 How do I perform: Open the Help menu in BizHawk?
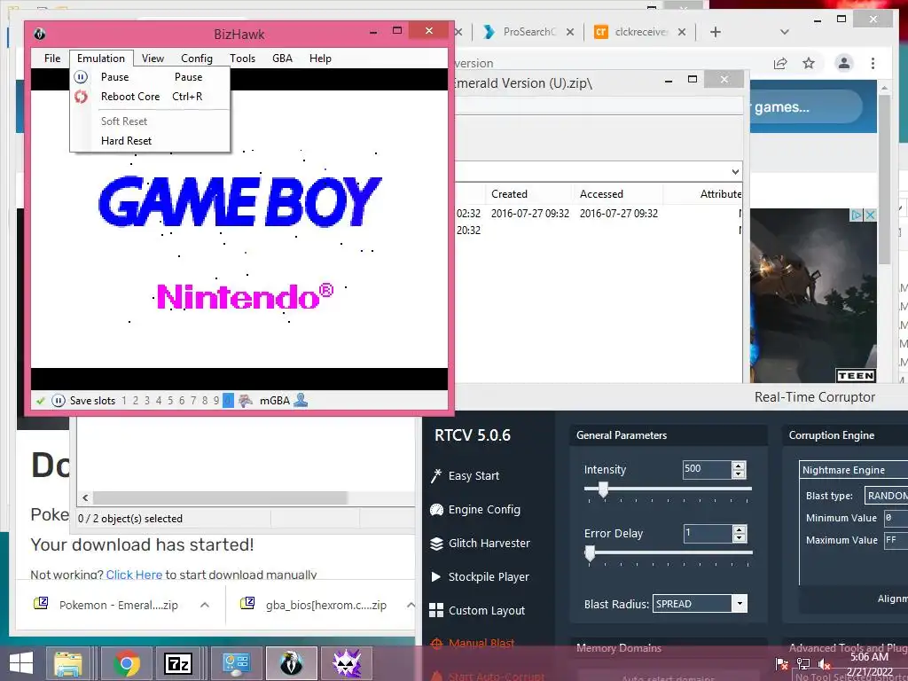tap(320, 59)
